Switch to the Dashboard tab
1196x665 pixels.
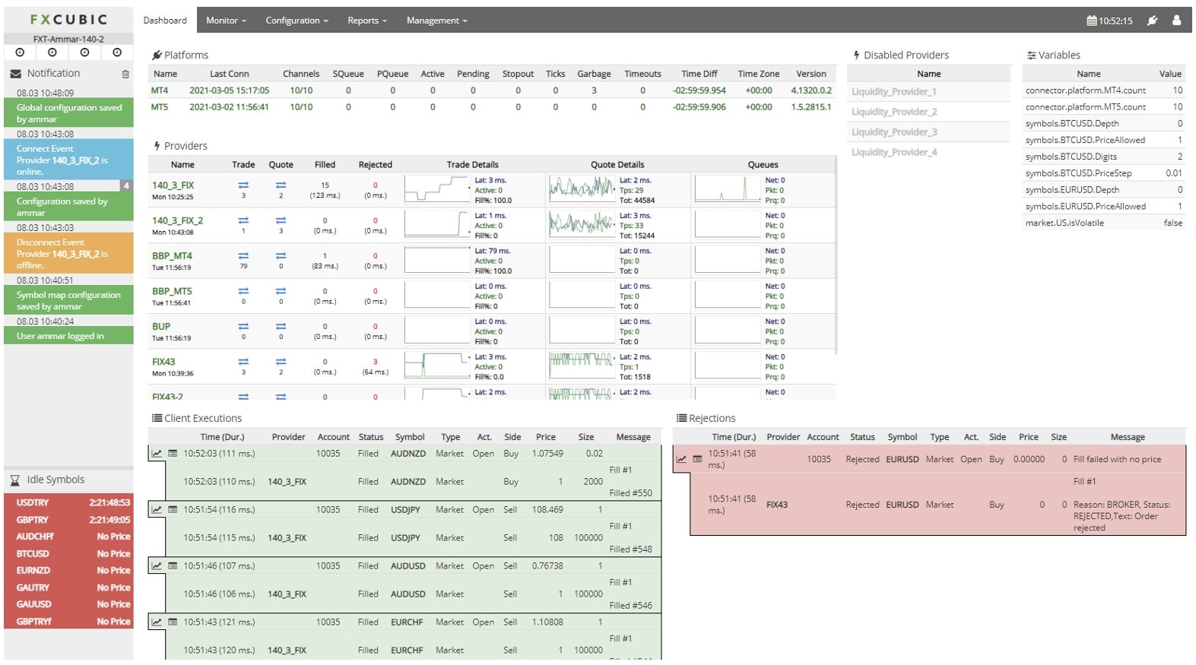click(x=165, y=21)
